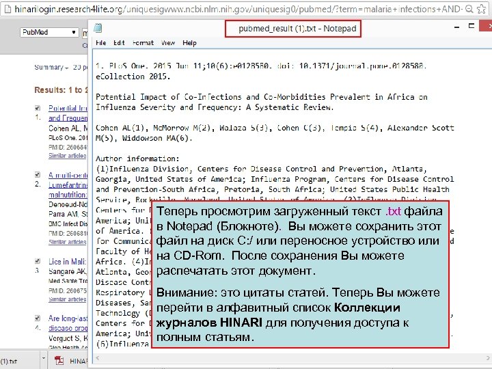The image size is (492, 369).
Task: Open the 'A multi-centre' article link
Action: [68, 184]
